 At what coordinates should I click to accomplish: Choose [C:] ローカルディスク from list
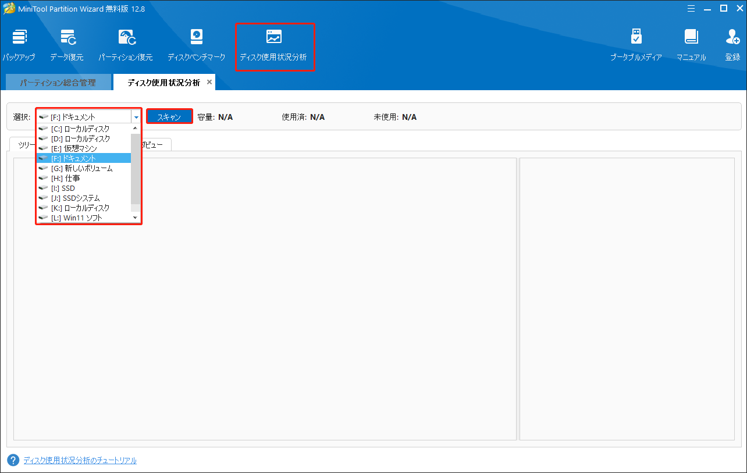84,129
